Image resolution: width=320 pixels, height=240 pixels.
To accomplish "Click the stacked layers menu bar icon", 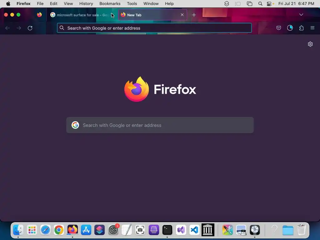I will [x=227, y=4].
